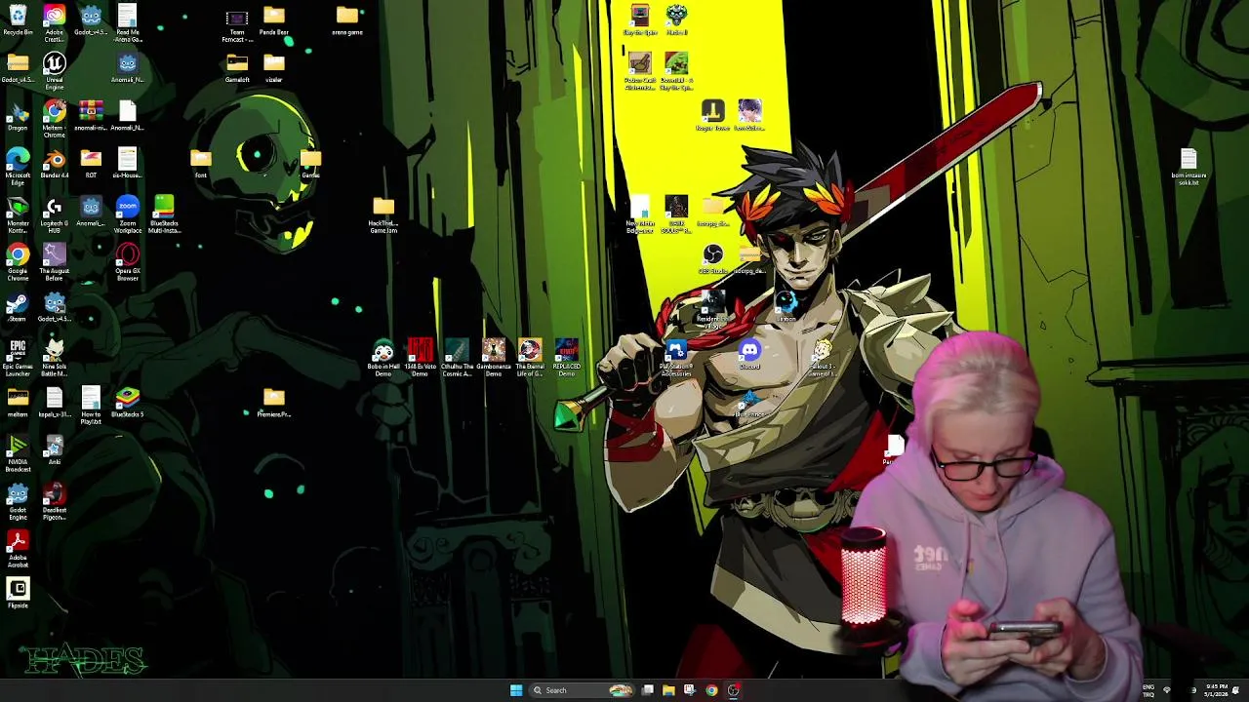
Task: Select the Gambonanza Demo icon
Action: coord(494,358)
